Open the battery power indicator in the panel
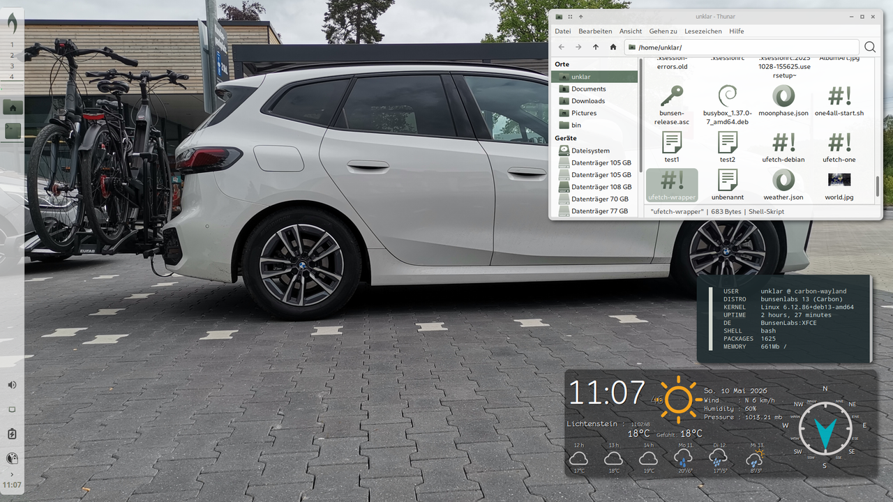The width and height of the screenshot is (893, 502). (x=12, y=434)
